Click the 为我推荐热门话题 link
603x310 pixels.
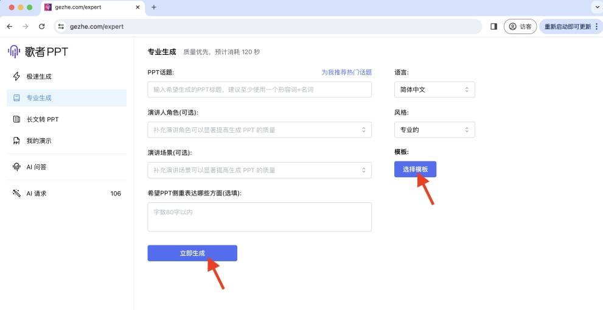click(346, 72)
